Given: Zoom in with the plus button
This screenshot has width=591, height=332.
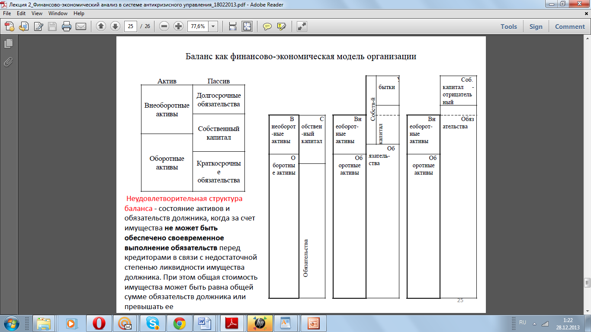Looking at the screenshot, I should tap(178, 26).
